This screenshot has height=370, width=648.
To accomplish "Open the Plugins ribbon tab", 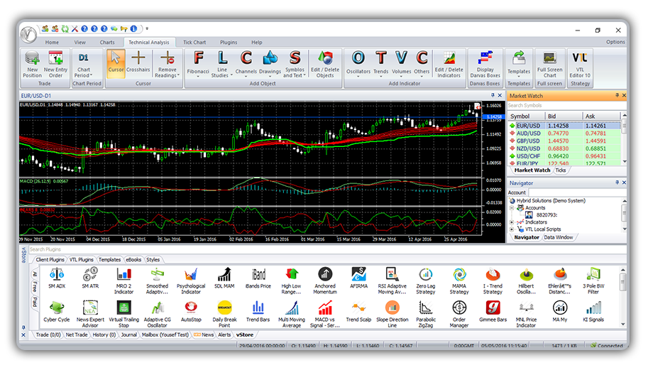I will [x=229, y=42].
